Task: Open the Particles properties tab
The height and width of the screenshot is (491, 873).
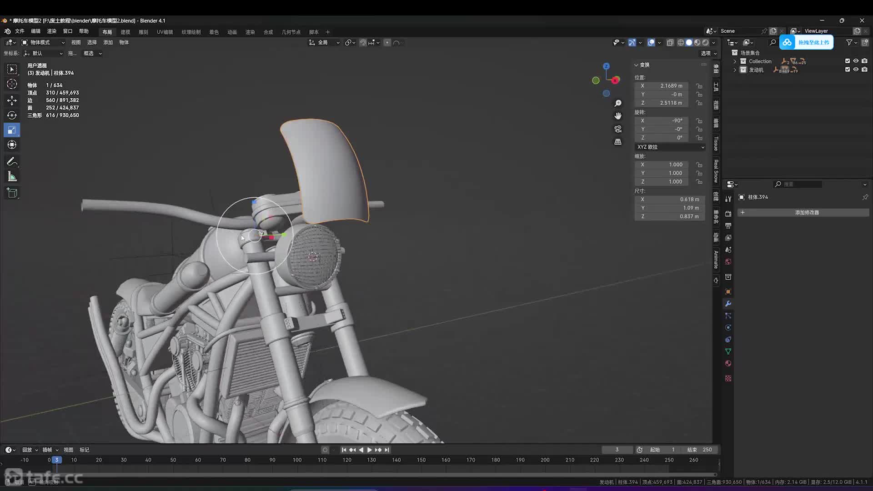Action: pos(728,316)
